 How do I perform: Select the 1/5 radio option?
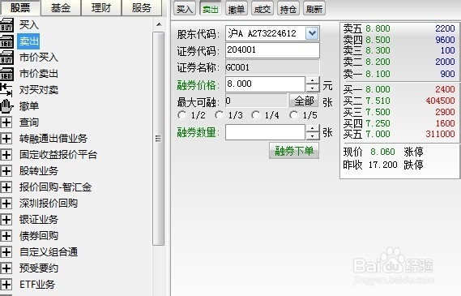pyautogui.click(x=294, y=115)
